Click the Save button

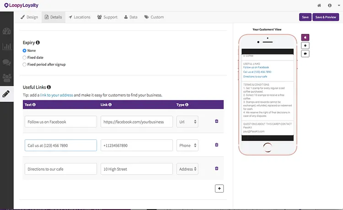[x=305, y=17]
